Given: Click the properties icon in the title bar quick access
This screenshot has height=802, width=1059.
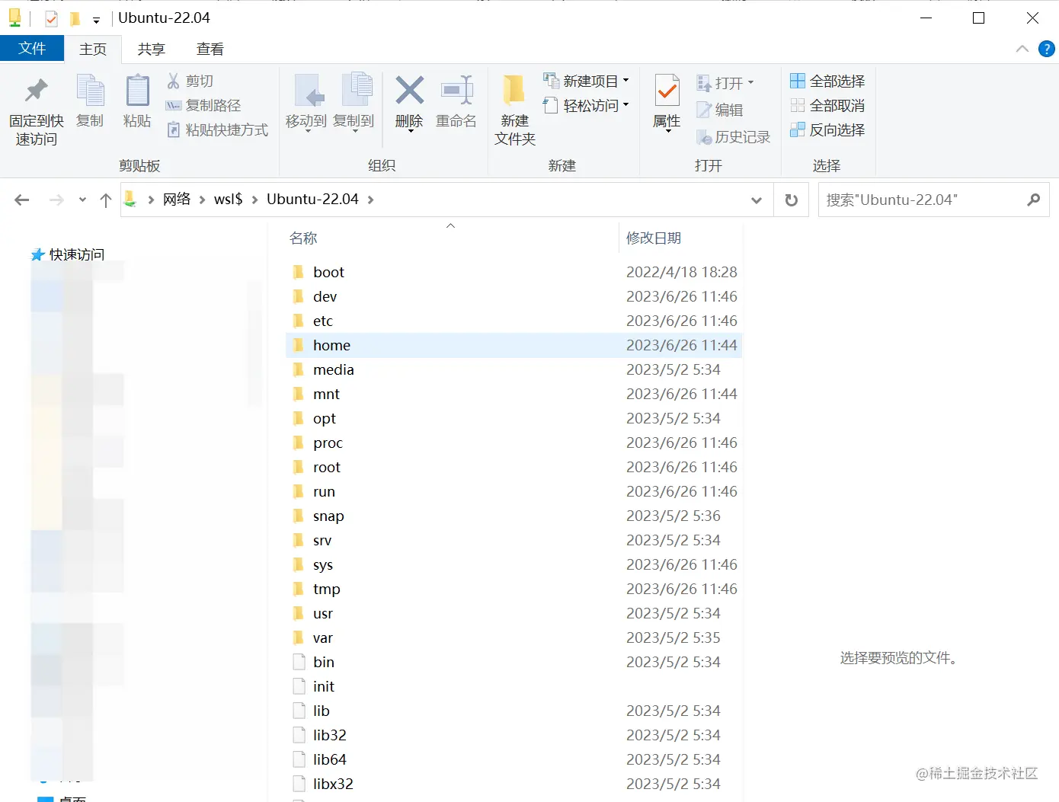Looking at the screenshot, I should (51, 18).
